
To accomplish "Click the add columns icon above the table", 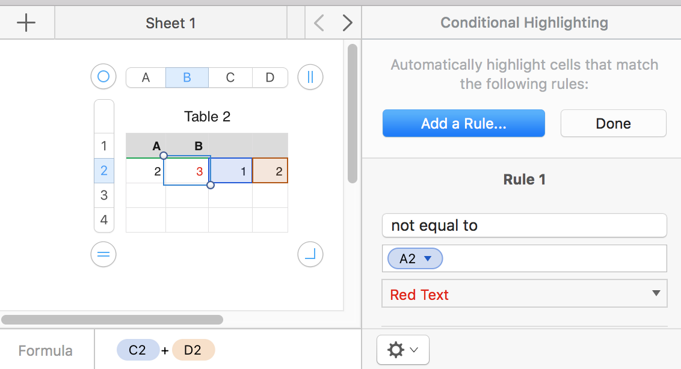I will pos(310,77).
